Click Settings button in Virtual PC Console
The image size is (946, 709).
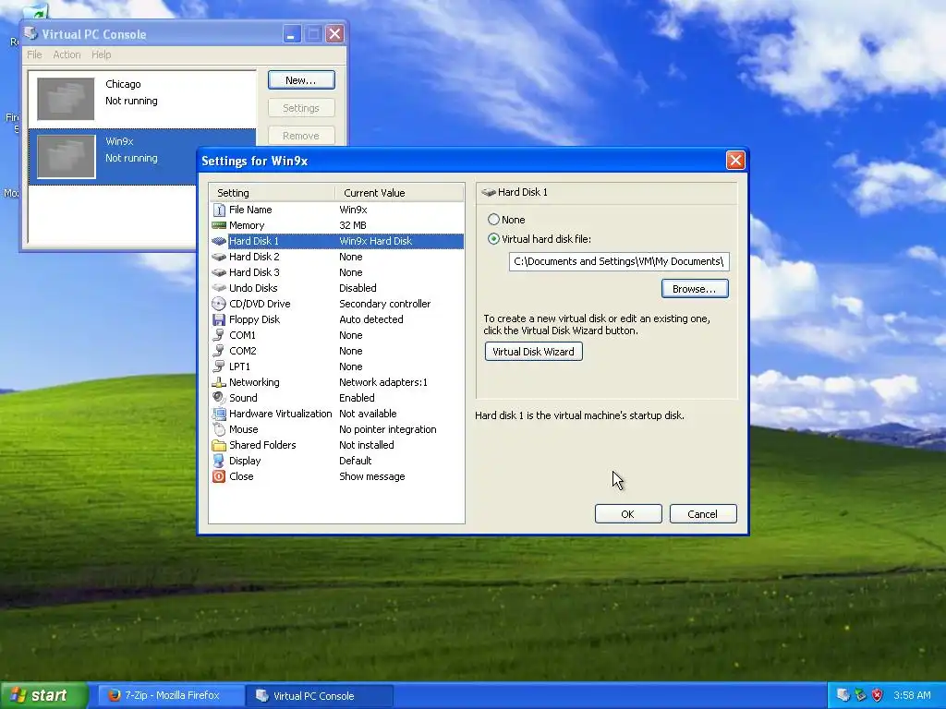point(301,108)
